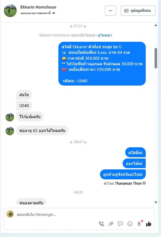
Task: Open Ekkarin Homchoun's header profile picture
Action: [x=10, y=11]
